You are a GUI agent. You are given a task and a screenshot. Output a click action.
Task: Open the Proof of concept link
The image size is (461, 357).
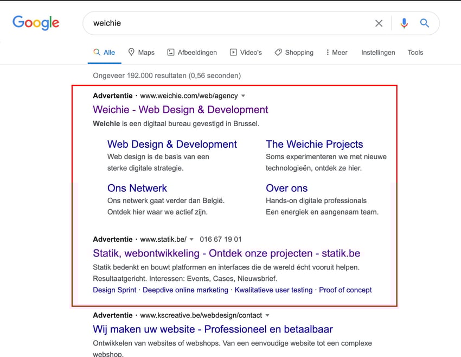click(345, 290)
